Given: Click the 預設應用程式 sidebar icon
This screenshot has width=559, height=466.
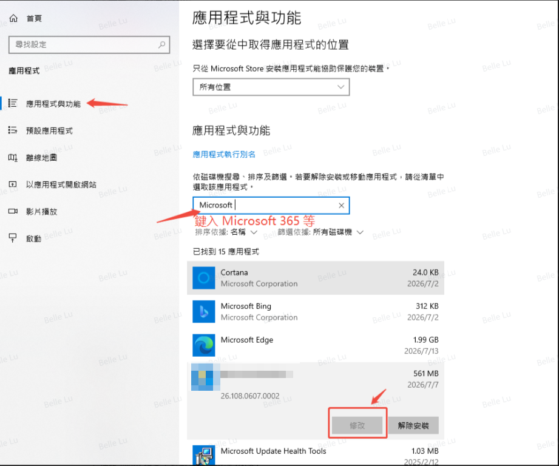Looking at the screenshot, I should [13, 130].
